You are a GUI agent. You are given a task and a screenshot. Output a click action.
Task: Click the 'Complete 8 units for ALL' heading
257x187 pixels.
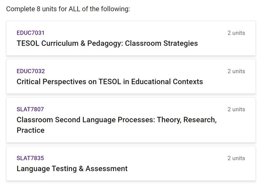click(x=68, y=9)
